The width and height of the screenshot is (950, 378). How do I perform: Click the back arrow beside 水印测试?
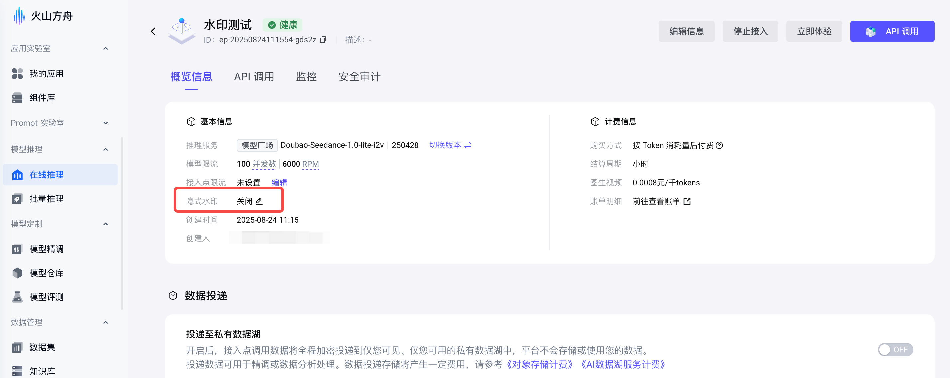(154, 31)
